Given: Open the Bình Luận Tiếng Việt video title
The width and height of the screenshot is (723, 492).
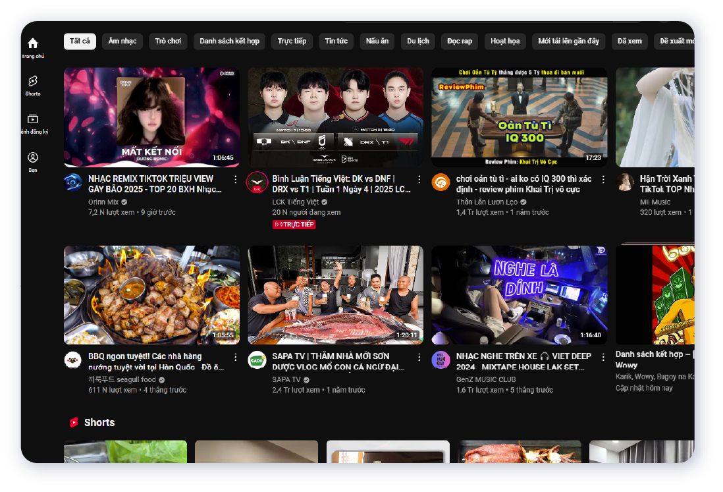Looking at the screenshot, I should [341, 184].
